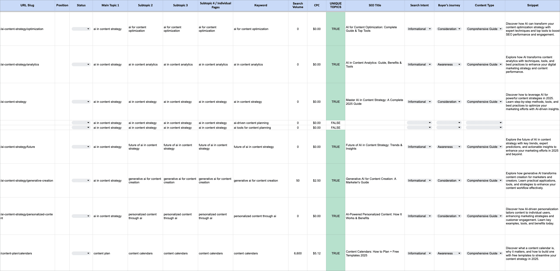Click keyword cell 'generative ai for content creation'
560x271 pixels.
261,181
